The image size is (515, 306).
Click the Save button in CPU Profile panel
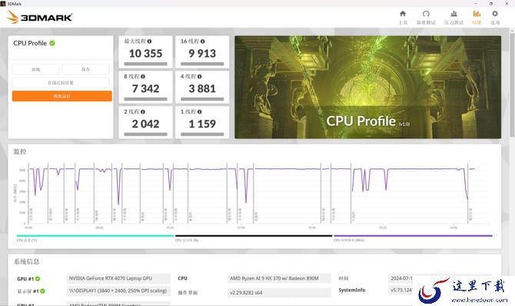85,69
